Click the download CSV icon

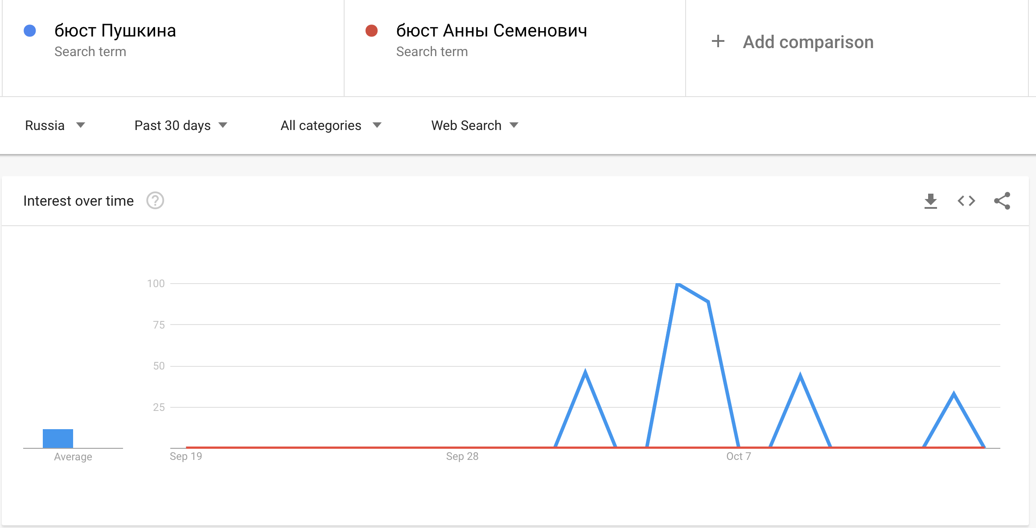[x=930, y=201]
